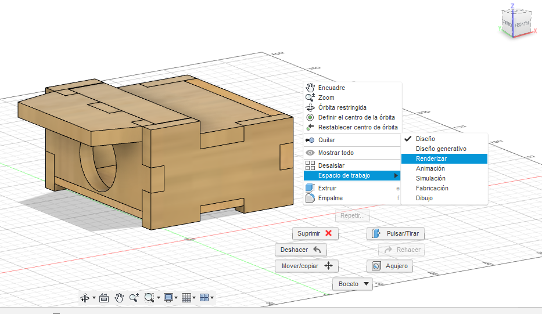Click the Look At icon in navigation bar

pyautogui.click(x=104, y=298)
